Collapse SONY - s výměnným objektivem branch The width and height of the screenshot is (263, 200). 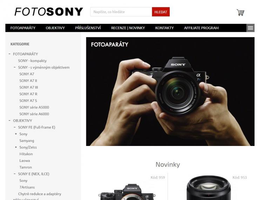[15, 67]
